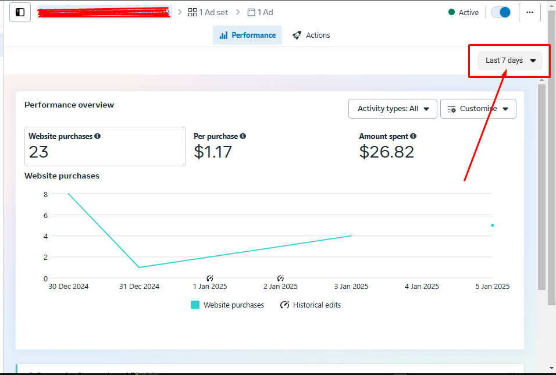
Task: Click the info icon beside Website purchases
Action: tap(98, 136)
